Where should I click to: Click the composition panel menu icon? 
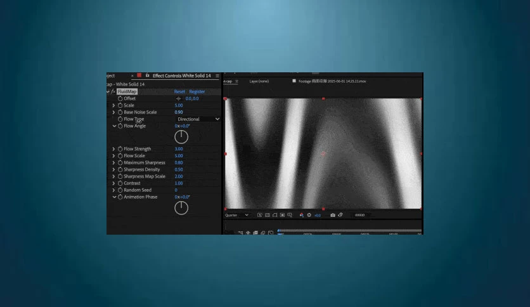(x=236, y=81)
